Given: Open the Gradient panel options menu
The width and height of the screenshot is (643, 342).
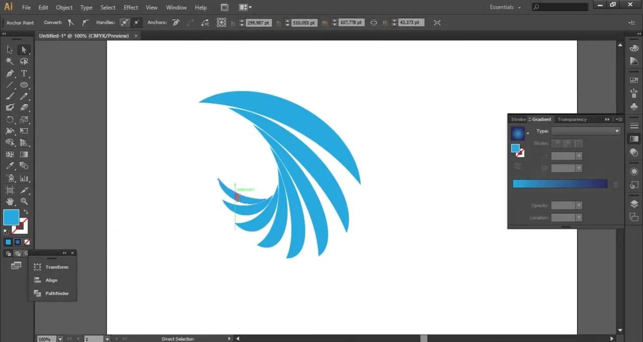Looking at the screenshot, I should (x=619, y=119).
